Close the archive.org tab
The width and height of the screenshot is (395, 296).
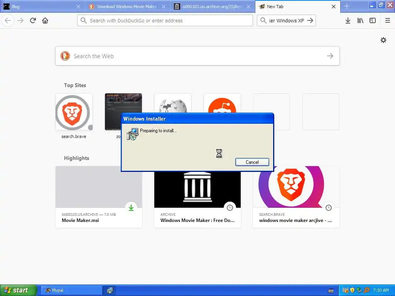[248, 7]
